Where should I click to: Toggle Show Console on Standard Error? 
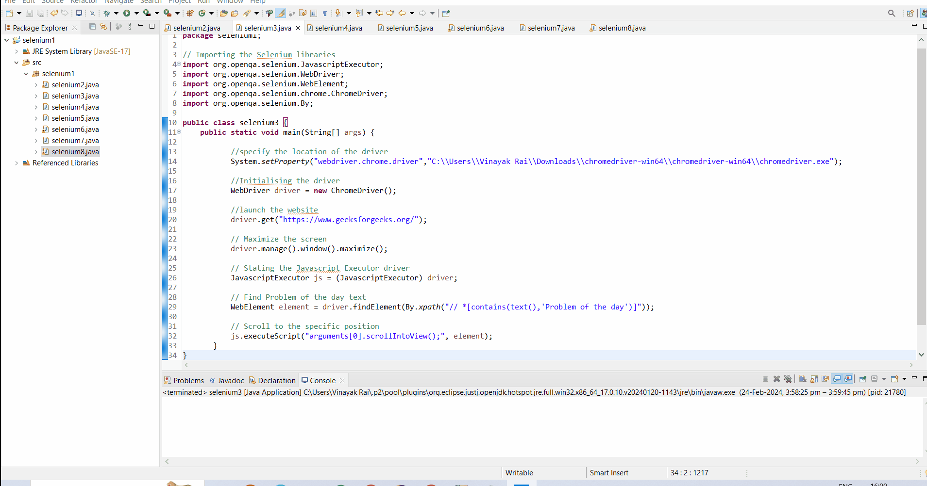[x=848, y=379]
